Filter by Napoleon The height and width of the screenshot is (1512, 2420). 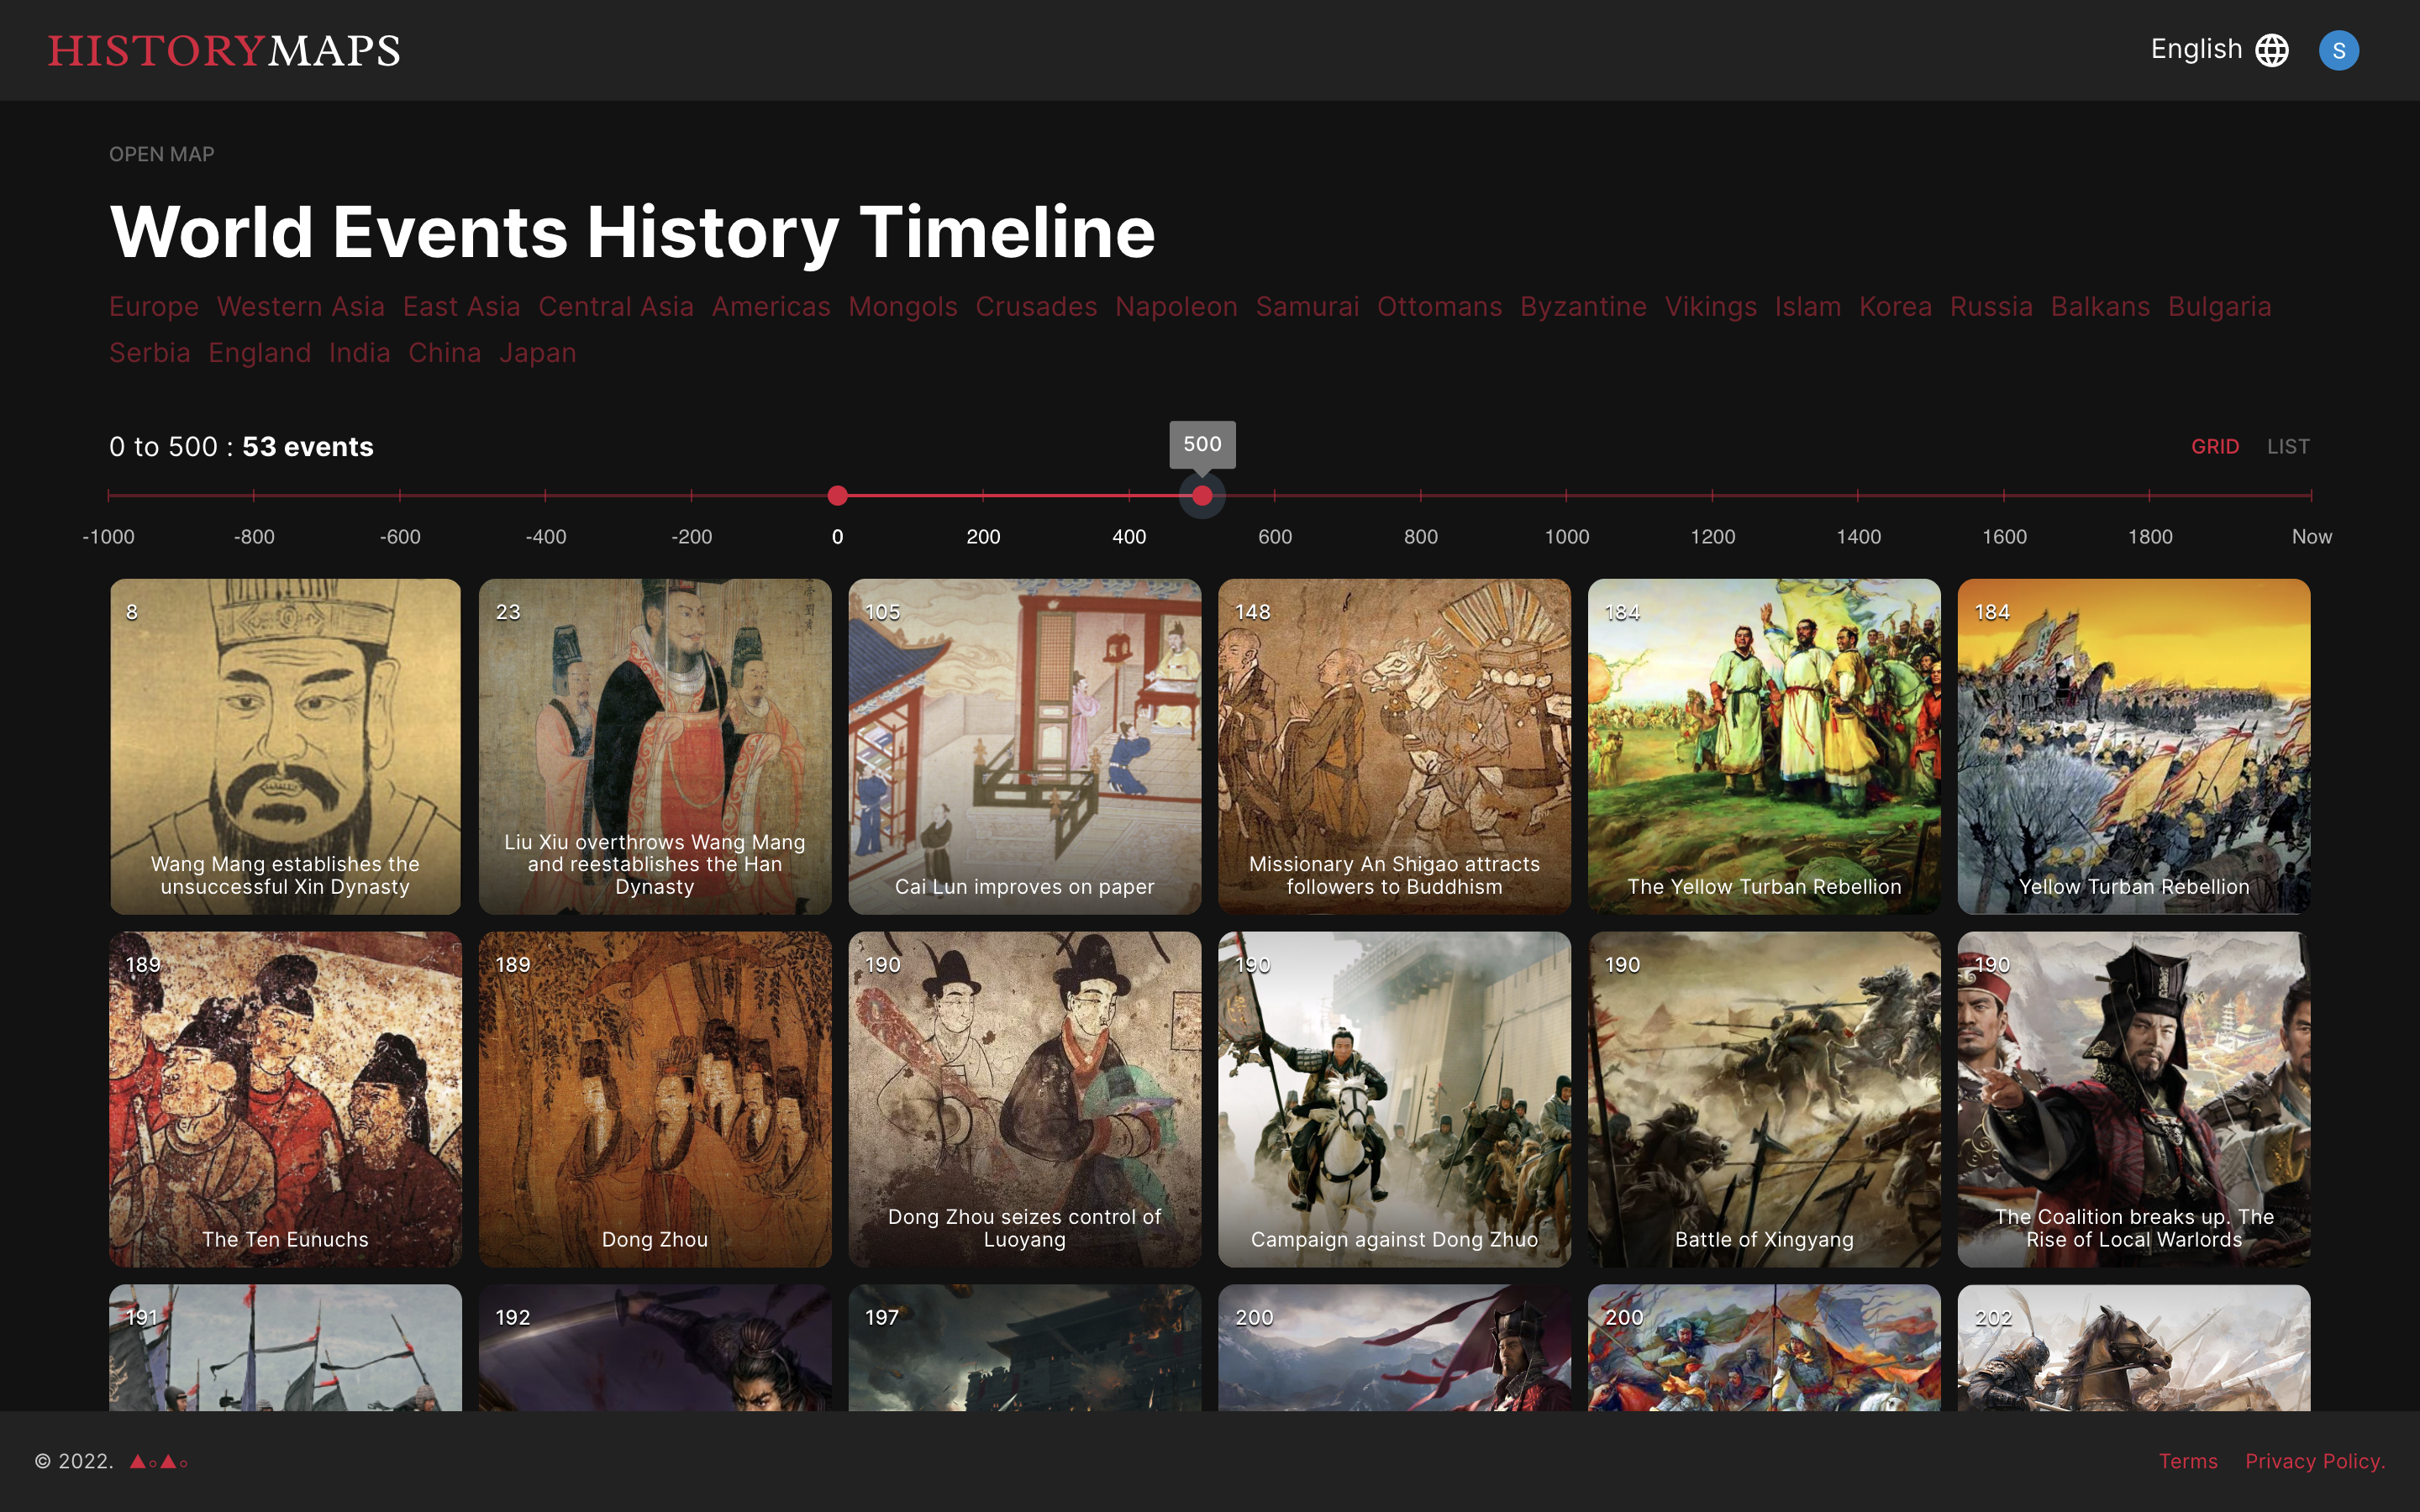[x=1176, y=307]
